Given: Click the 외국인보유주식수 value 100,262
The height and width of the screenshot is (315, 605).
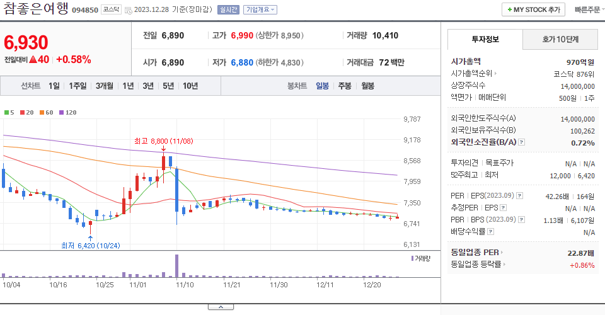Looking at the screenshot, I should click(582, 131).
